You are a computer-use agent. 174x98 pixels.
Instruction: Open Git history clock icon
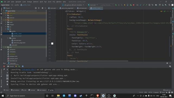coord(150,5)
